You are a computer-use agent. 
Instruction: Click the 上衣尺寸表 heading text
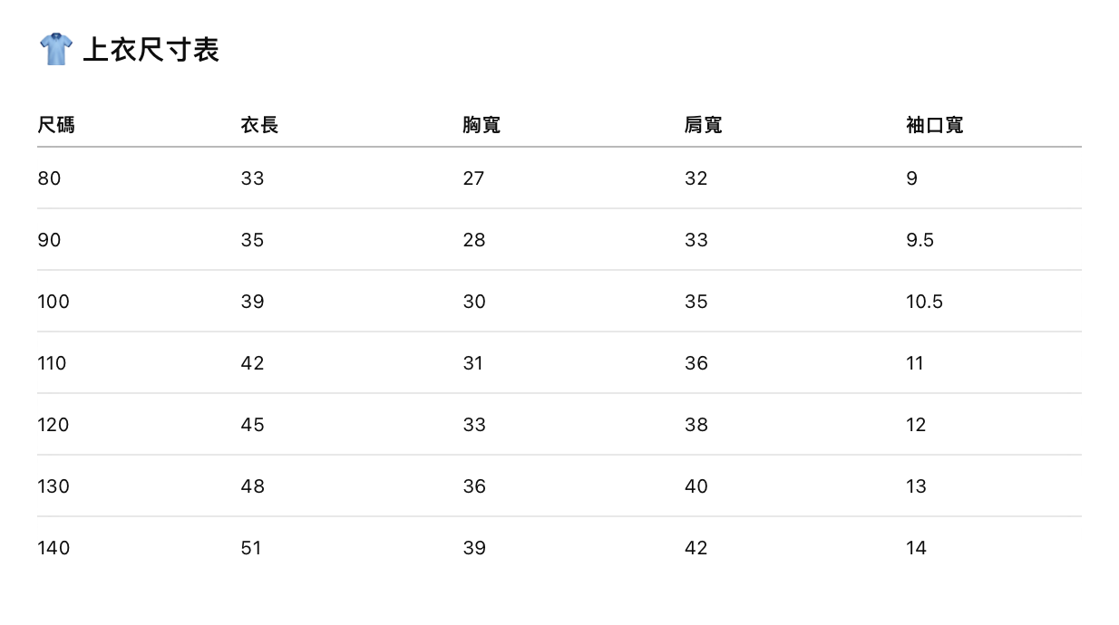click(x=151, y=49)
